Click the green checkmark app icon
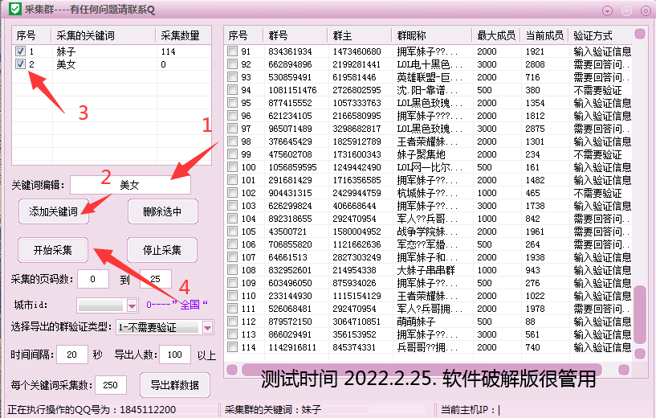The height and width of the screenshot is (418, 656). click(9, 10)
